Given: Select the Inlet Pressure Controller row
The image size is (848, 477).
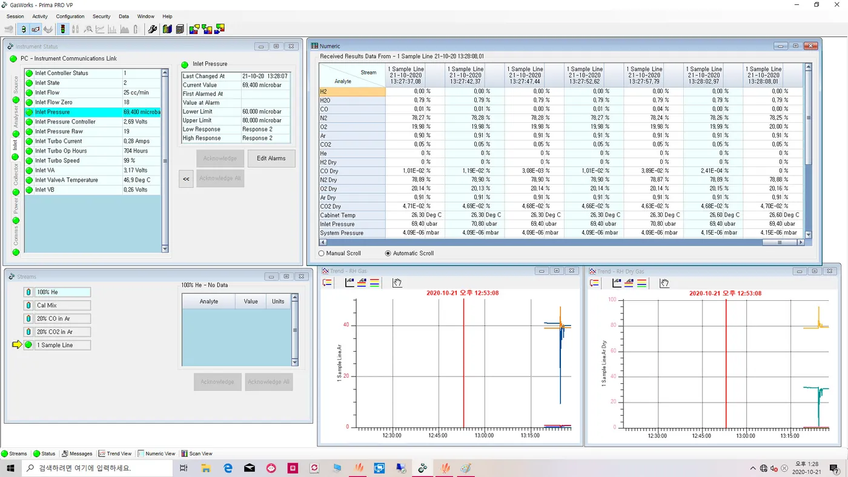Looking at the screenshot, I should tap(93, 122).
